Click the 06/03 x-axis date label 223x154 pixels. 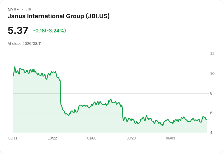tap(171, 138)
